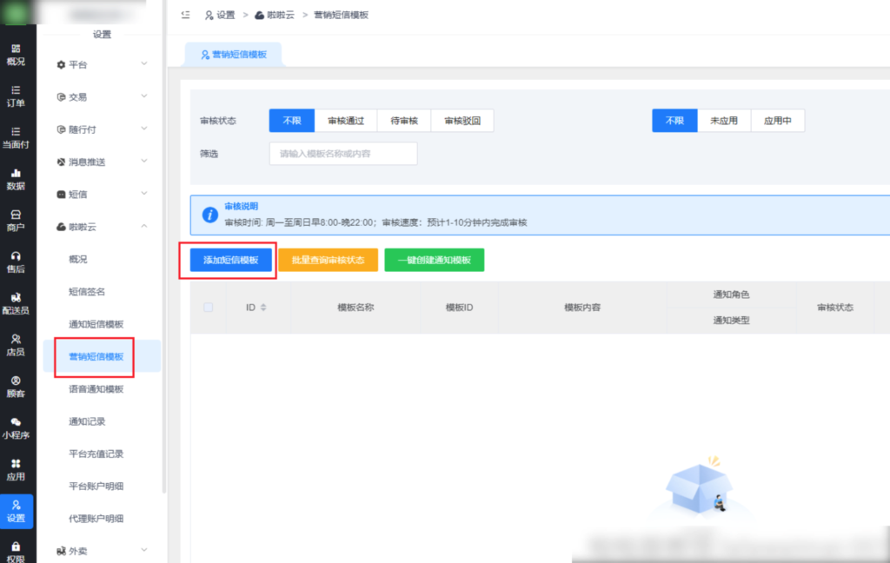Check the select-all checkbox in the table header

tap(208, 308)
